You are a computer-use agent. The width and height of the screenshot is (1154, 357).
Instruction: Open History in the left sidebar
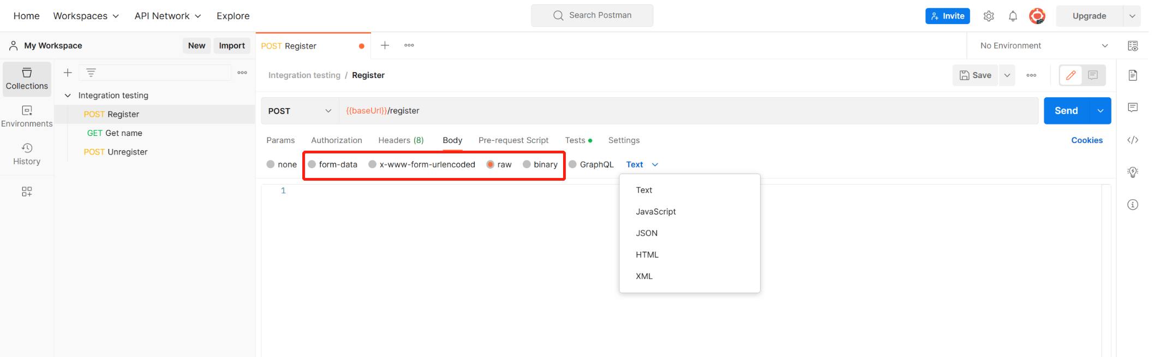tap(27, 154)
